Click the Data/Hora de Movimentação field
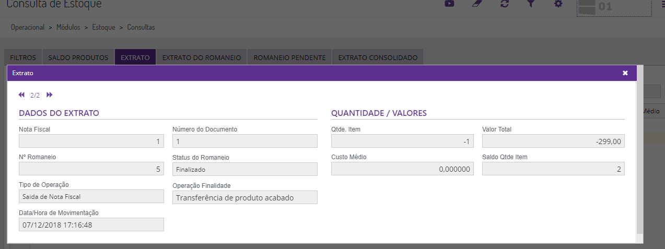This screenshot has width=665, height=249. click(x=91, y=224)
